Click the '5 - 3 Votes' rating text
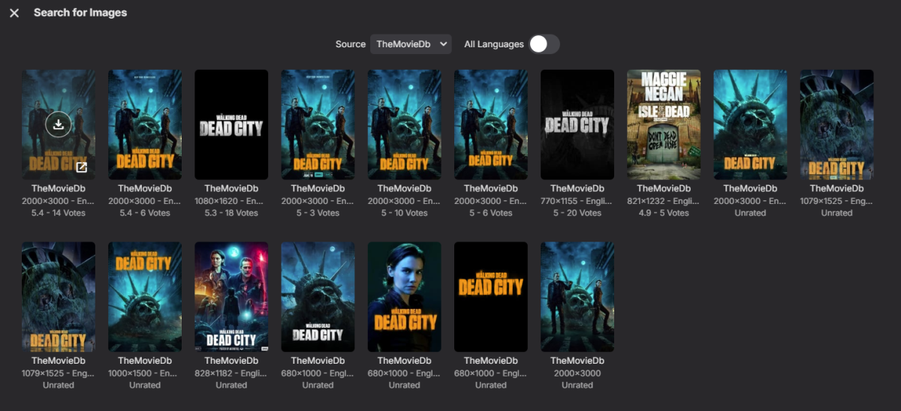Viewport: 901px width, 411px height. point(318,213)
